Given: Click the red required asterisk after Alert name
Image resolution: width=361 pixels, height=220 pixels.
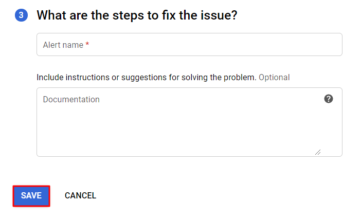Looking at the screenshot, I should point(87,45).
